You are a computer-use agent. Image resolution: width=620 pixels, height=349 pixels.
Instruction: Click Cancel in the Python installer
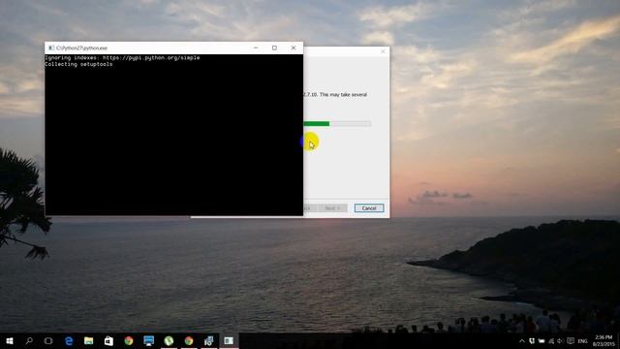coord(369,208)
